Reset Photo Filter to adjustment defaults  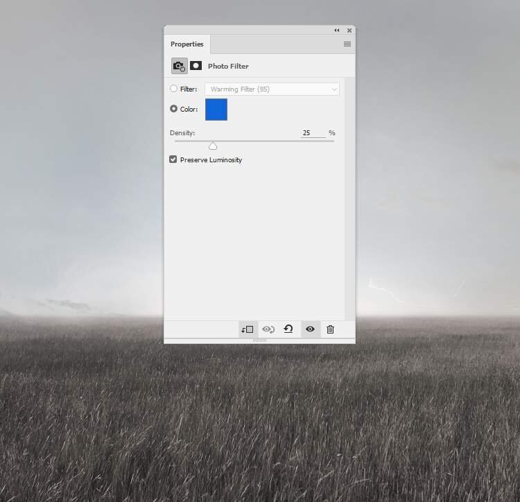click(288, 329)
